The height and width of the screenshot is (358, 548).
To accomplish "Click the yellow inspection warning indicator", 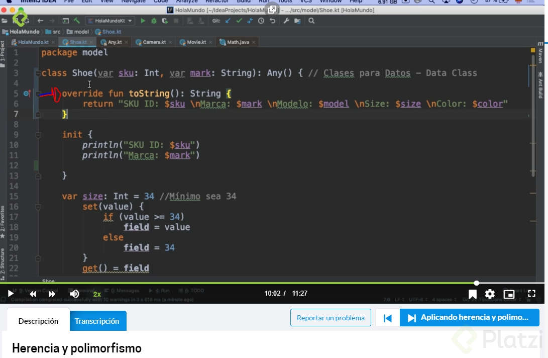I will pyautogui.click(x=533, y=50).
